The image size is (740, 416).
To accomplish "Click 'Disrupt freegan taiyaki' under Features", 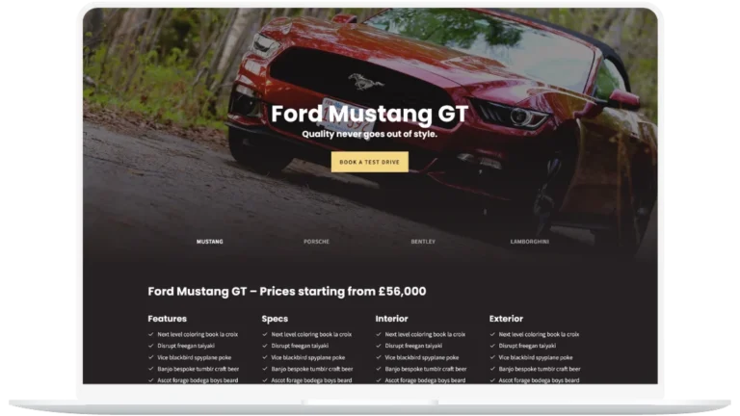I will (186, 346).
